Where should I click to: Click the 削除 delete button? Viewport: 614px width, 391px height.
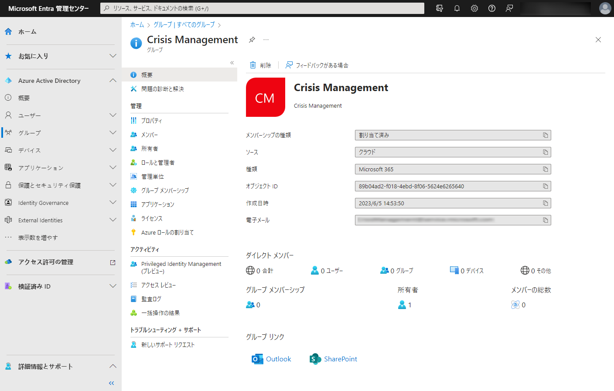260,65
